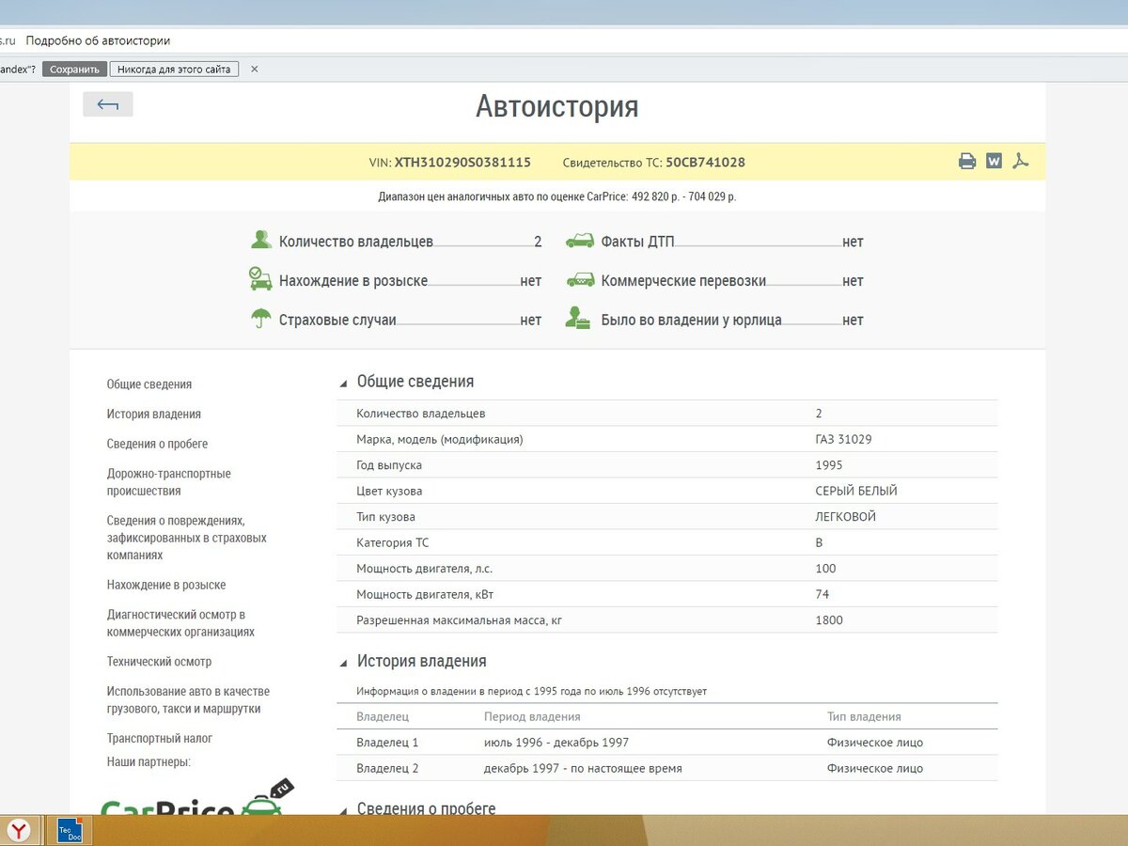
Task: Download report as PDF file
Action: coord(1021,162)
